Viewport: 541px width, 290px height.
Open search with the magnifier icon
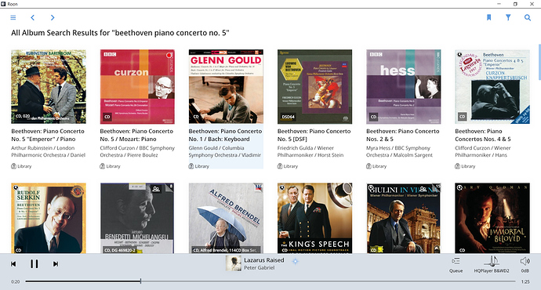(528, 17)
